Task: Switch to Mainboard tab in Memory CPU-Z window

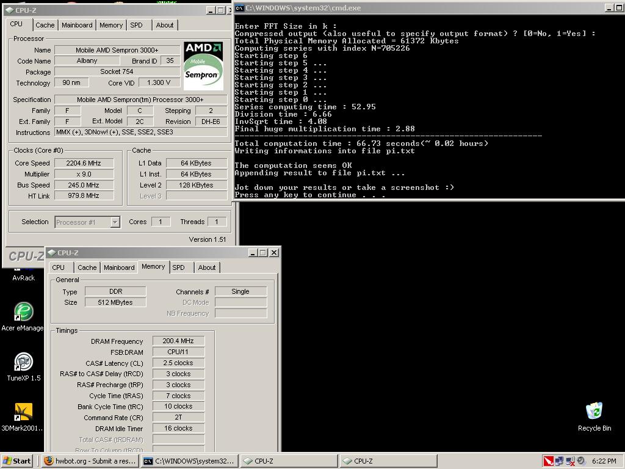Action: [119, 267]
